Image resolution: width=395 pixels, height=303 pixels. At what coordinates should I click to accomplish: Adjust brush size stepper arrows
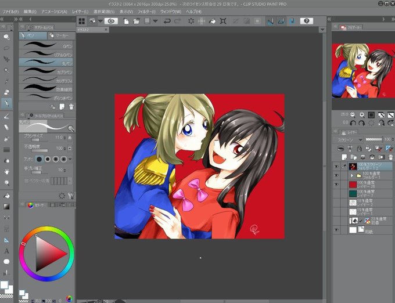coord(64,138)
